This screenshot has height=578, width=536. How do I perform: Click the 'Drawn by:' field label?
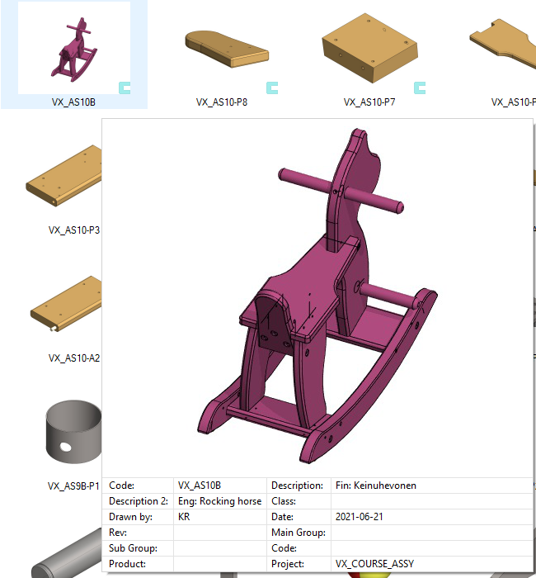tap(130, 517)
